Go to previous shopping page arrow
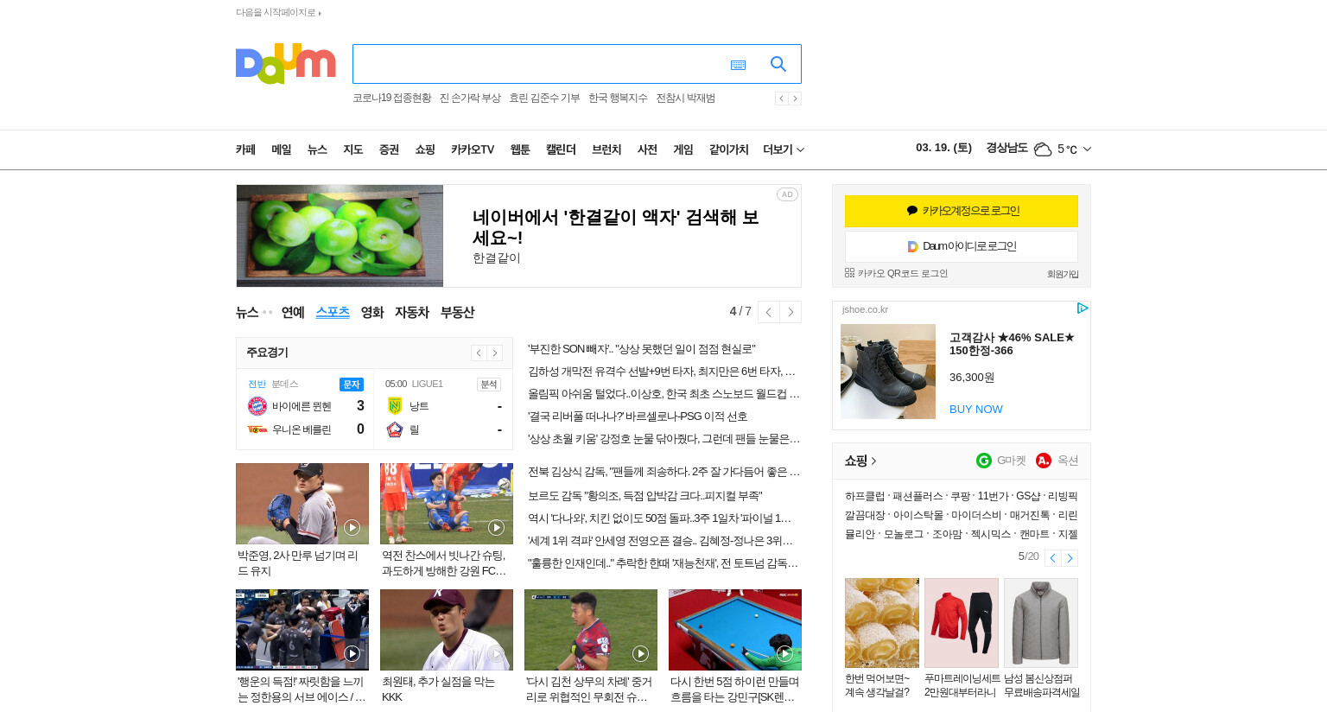This screenshot has width=1327, height=712. click(x=1052, y=558)
